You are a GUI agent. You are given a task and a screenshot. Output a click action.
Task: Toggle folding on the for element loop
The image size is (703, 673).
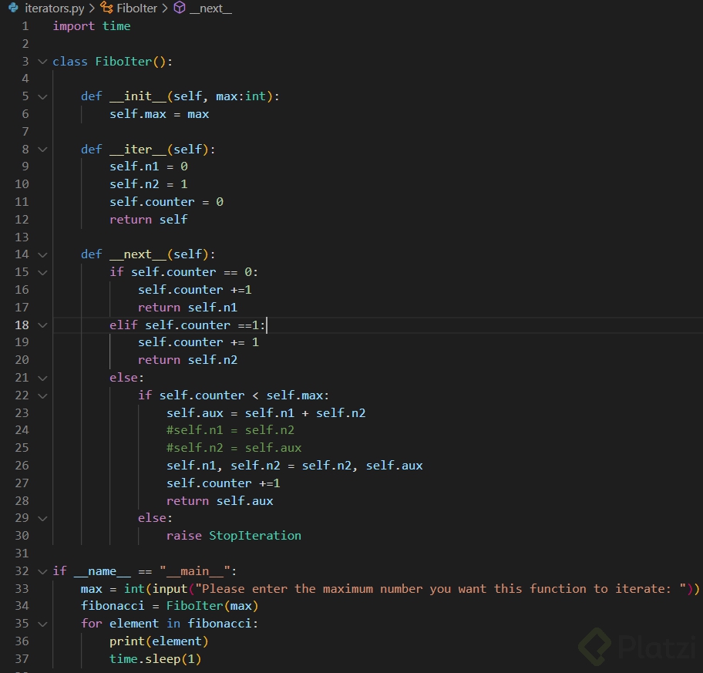42,623
